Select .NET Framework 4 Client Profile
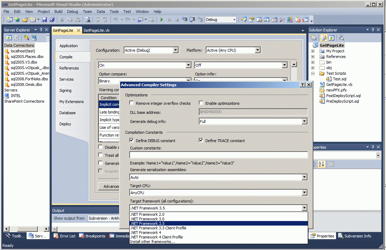This screenshot has width=386, height=250. 219,237
